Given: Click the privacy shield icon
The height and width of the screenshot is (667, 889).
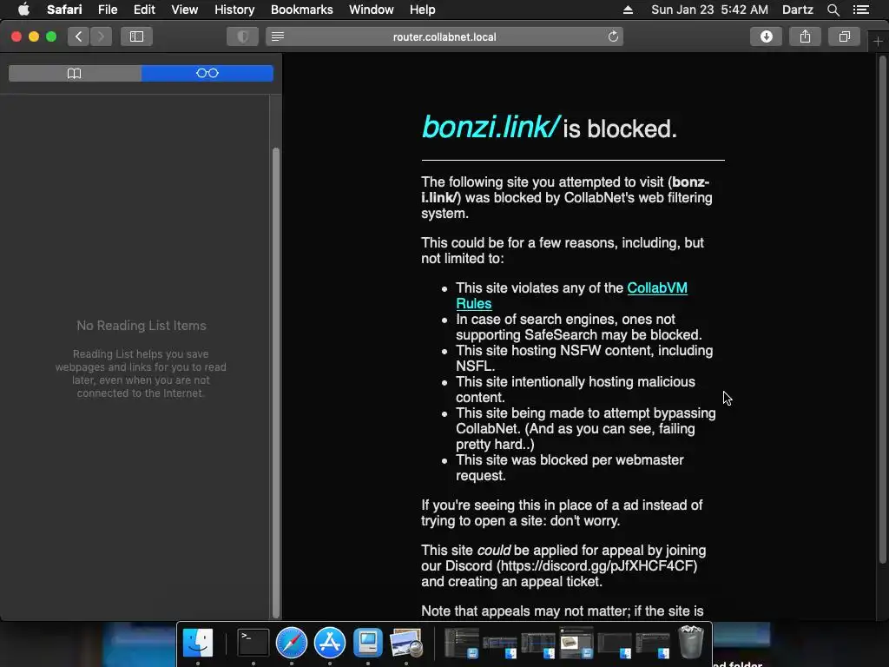Looking at the screenshot, I should click(243, 36).
